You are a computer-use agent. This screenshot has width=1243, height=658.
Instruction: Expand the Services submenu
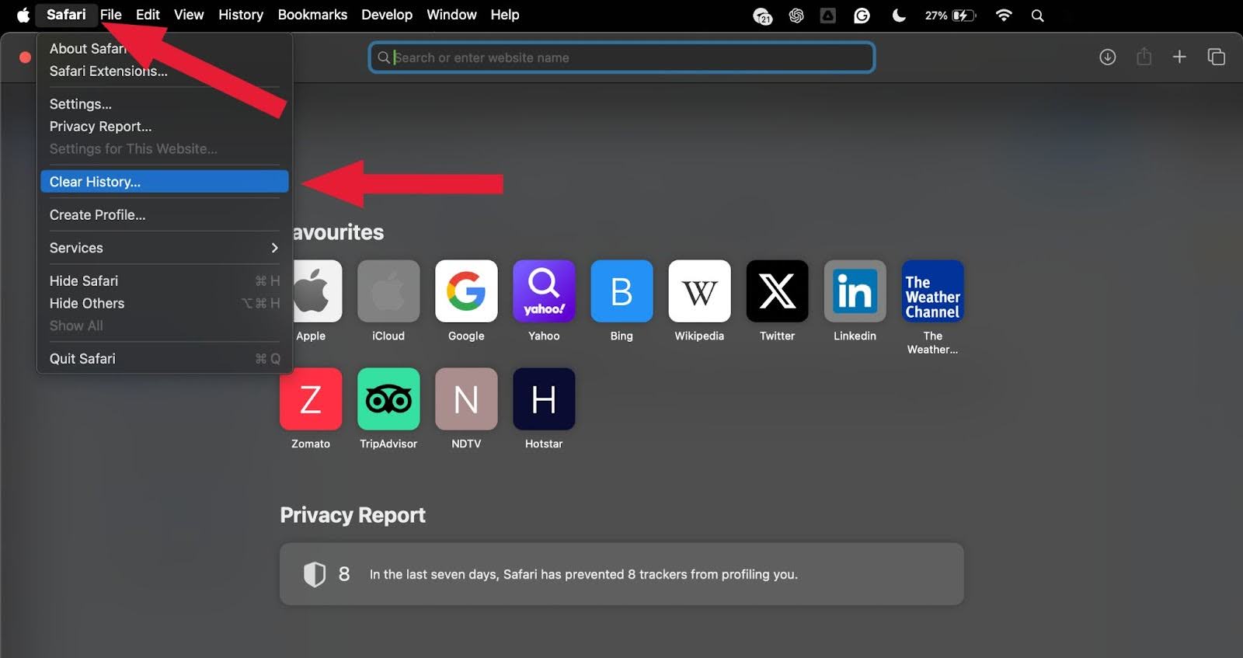[164, 248]
